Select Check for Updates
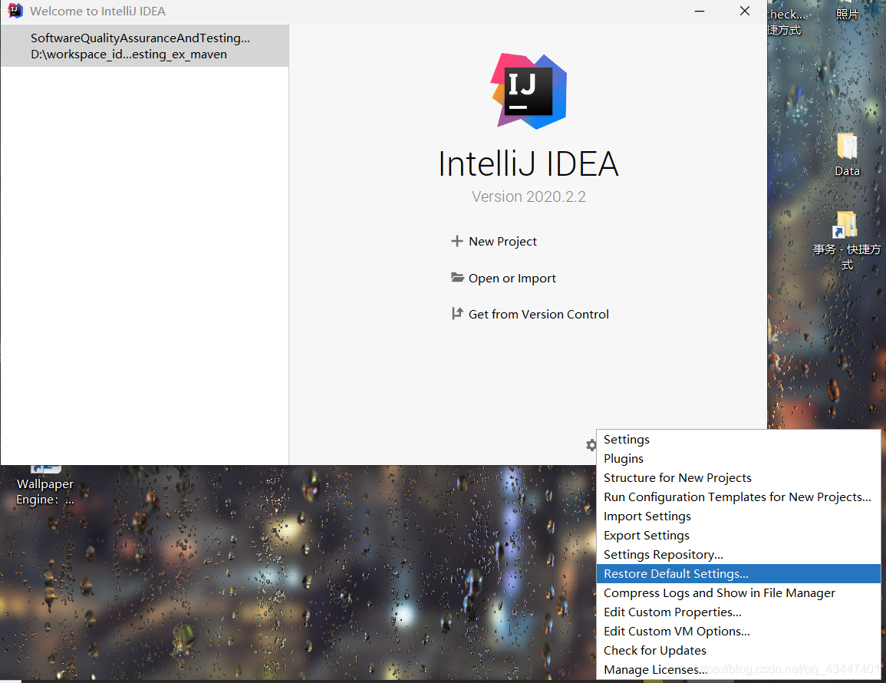This screenshot has height=683, width=886. [x=739, y=651]
